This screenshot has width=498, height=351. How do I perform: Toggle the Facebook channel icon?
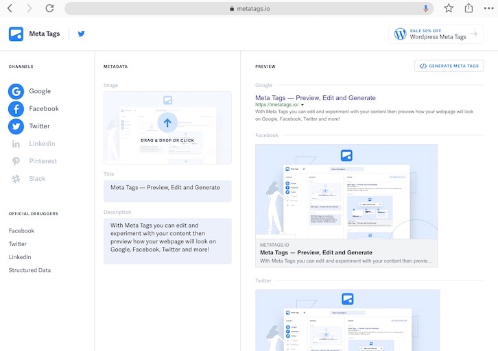click(x=16, y=109)
